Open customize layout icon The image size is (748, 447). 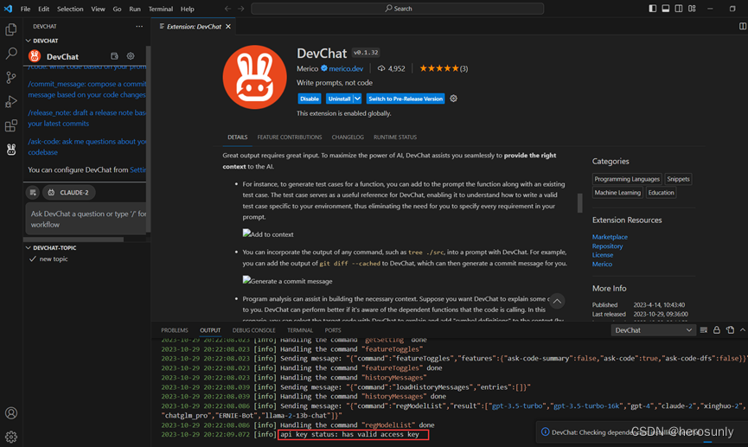[x=692, y=9]
